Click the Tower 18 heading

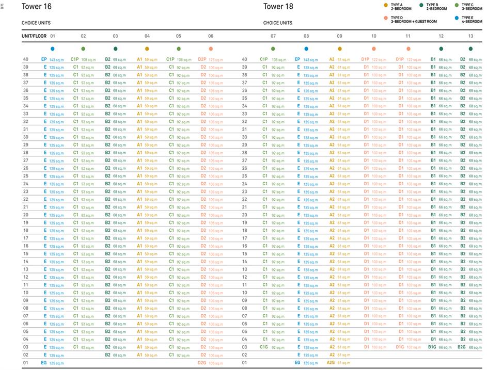(x=278, y=7)
